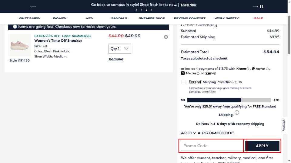
Task: Click the Style #91430 label
Action: click(x=19, y=60)
